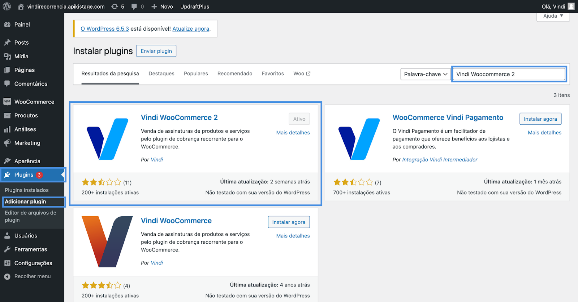
Task: Open Editor de arquivos de plugin
Action: [30, 216]
